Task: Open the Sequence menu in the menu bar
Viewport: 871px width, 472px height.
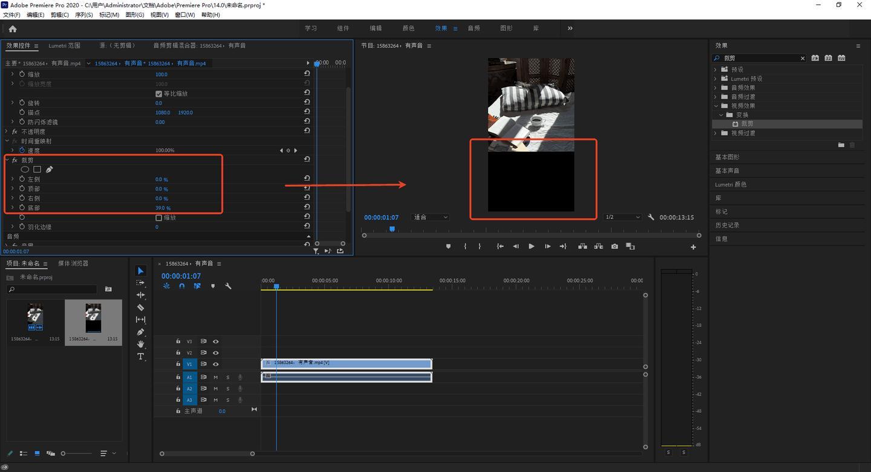Action: tap(83, 15)
